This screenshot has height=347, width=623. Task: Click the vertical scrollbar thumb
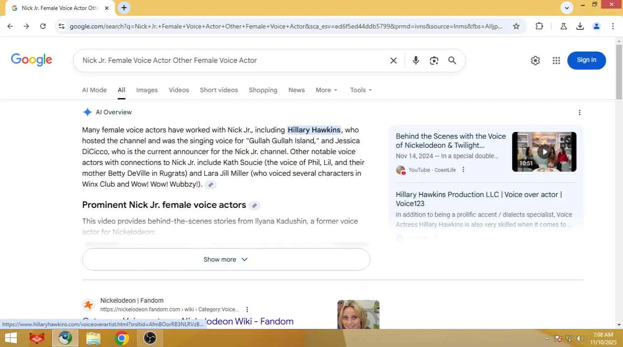click(619, 71)
